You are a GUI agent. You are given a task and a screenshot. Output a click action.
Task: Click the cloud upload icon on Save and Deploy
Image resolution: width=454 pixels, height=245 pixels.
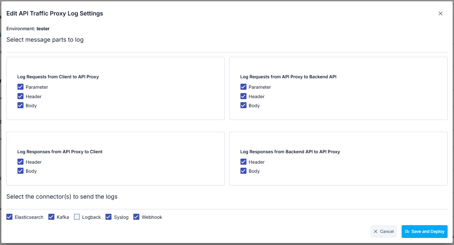(x=407, y=232)
